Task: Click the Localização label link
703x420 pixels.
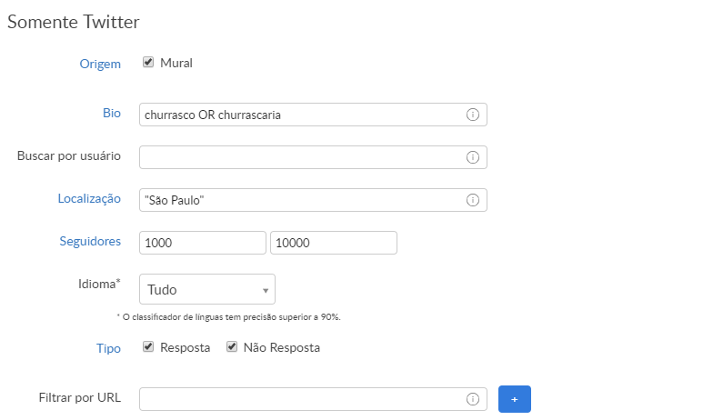Action: coord(89,198)
